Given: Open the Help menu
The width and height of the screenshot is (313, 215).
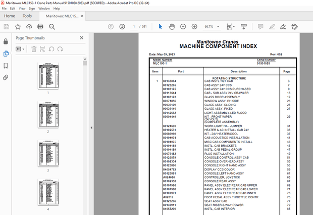Looking at the screenshot, I should [x=57, y=9].
